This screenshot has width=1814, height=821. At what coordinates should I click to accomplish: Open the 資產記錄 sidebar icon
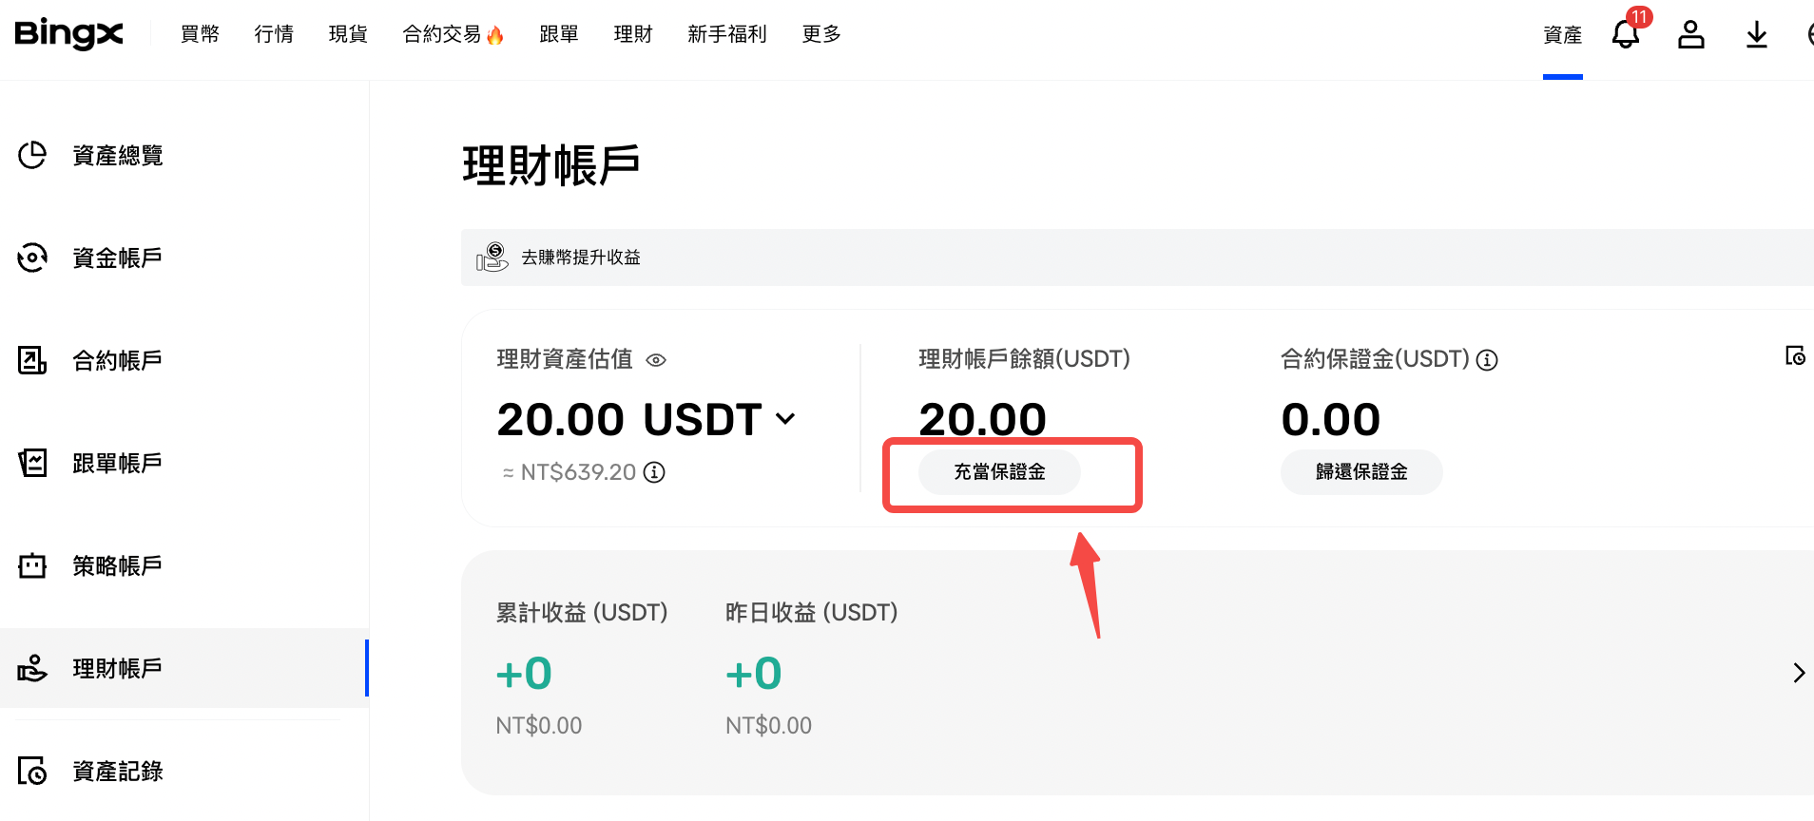[32, 771]
